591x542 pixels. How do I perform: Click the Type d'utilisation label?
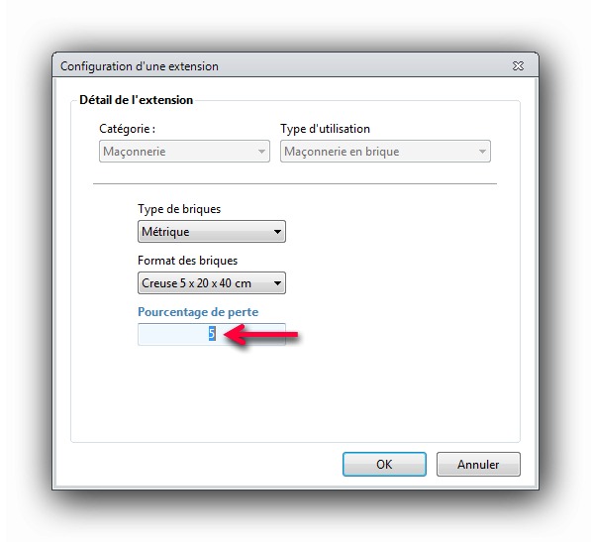point(325,129)
